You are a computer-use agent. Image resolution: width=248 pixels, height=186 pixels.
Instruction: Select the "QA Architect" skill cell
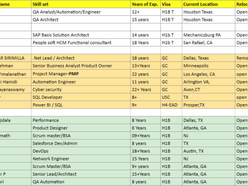coord(45,19)
